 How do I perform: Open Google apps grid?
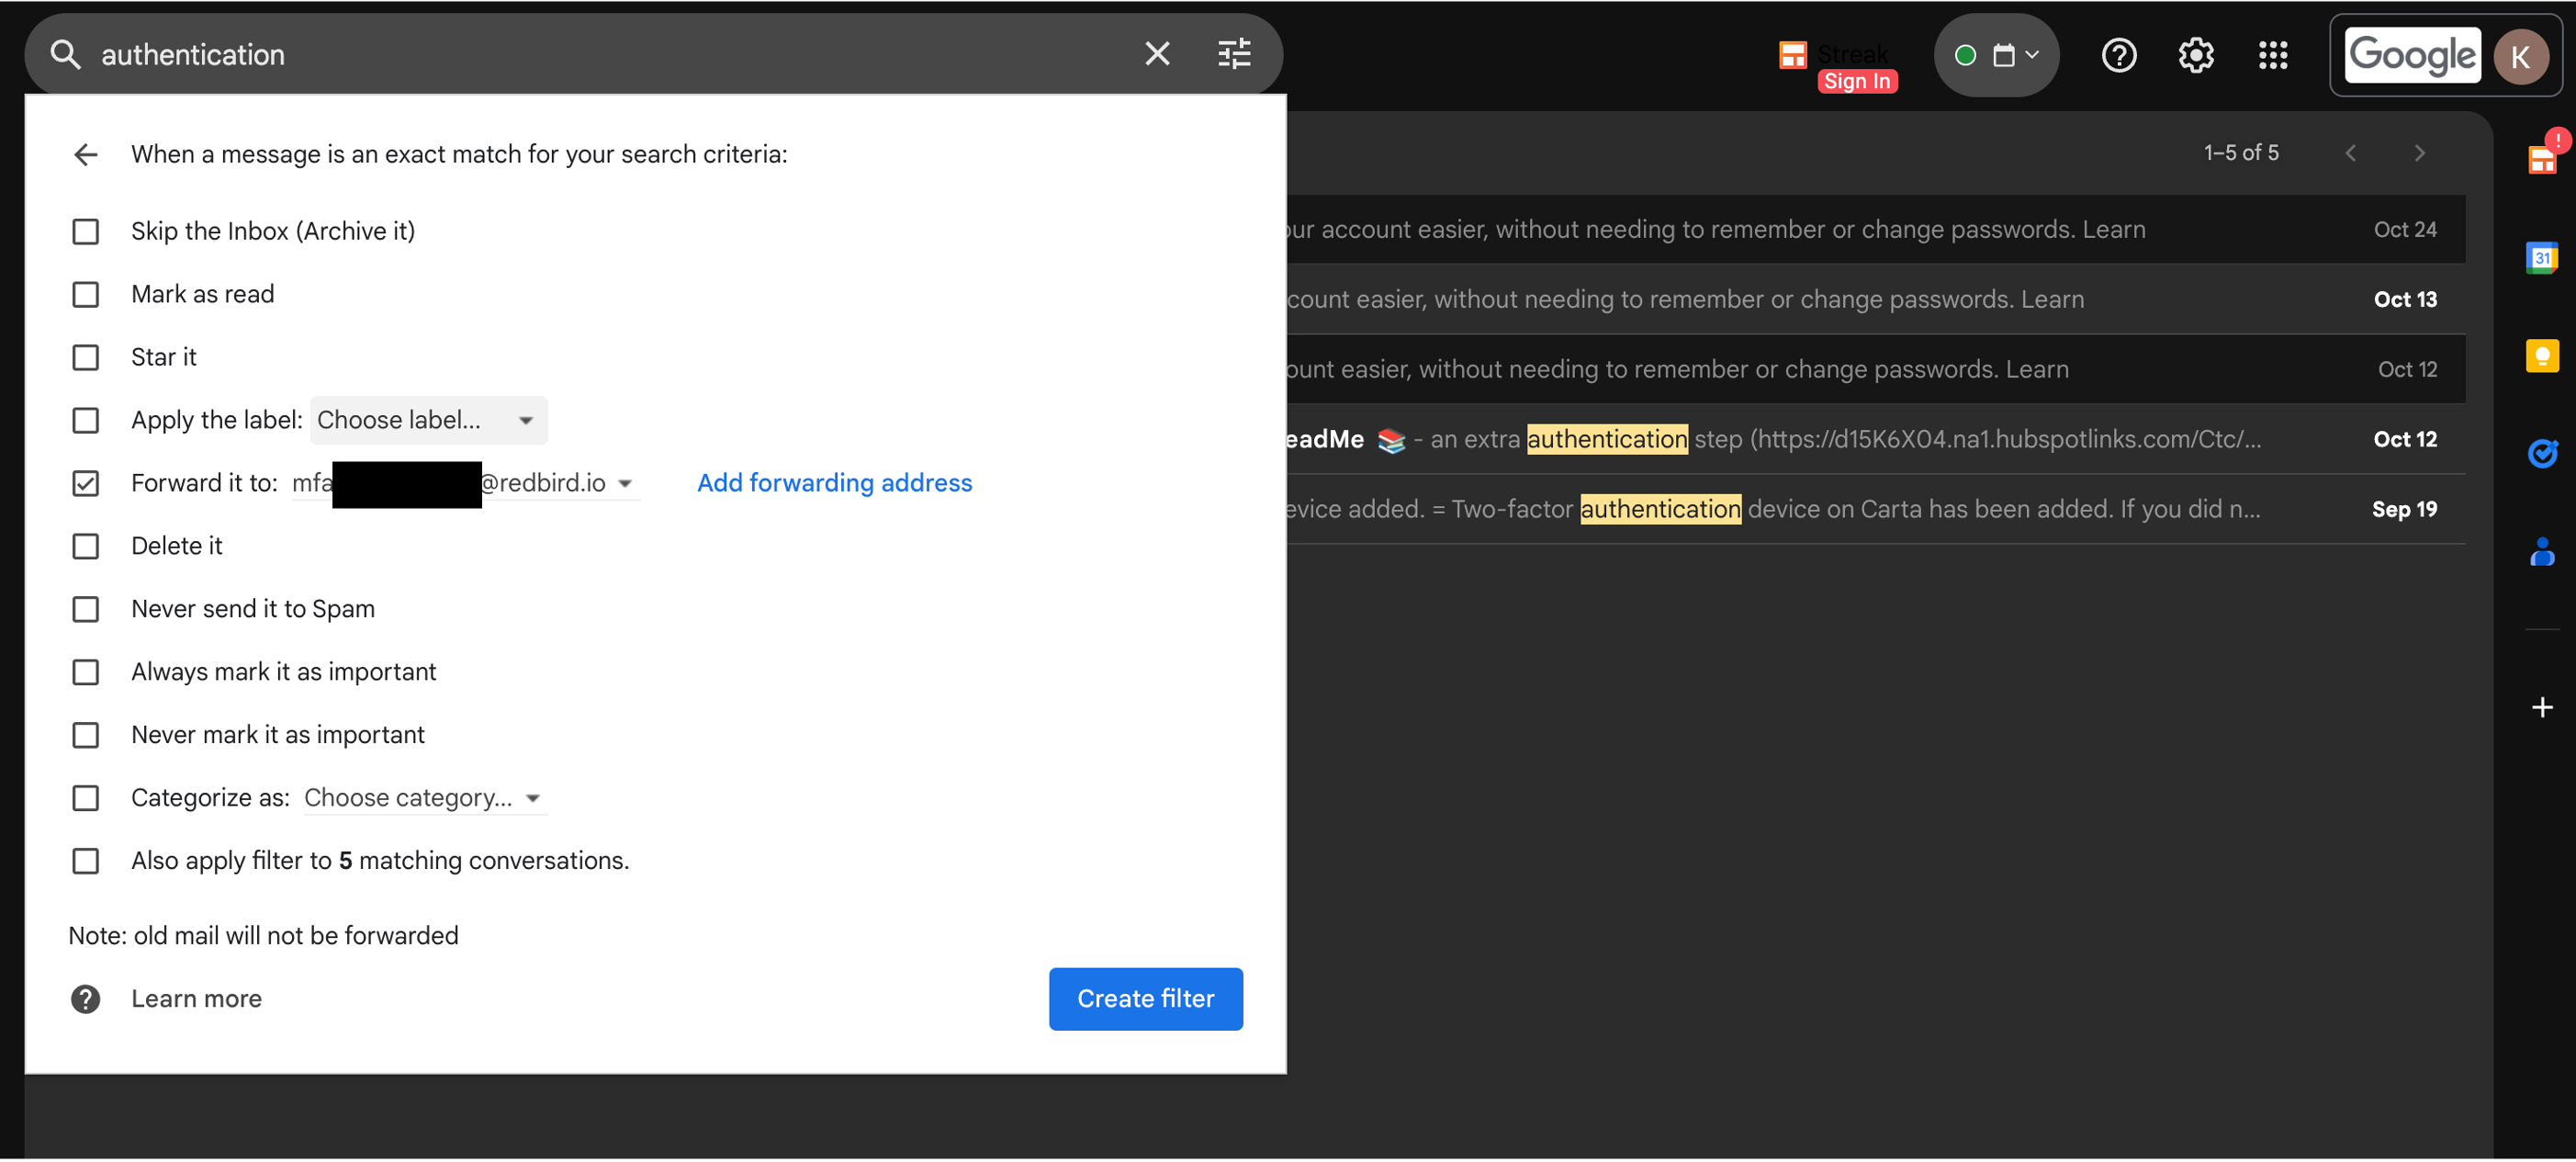2272,55
